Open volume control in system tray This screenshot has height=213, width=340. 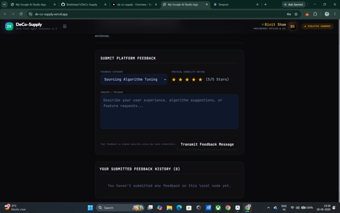(x=297, y=208)
